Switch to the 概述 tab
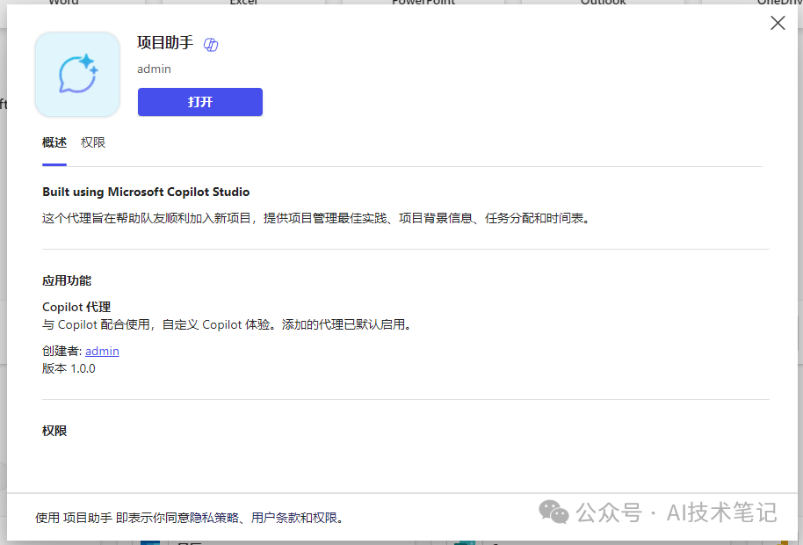Viewport: 803px width, 545px height. pyautogui.click(x=54, y=143)
